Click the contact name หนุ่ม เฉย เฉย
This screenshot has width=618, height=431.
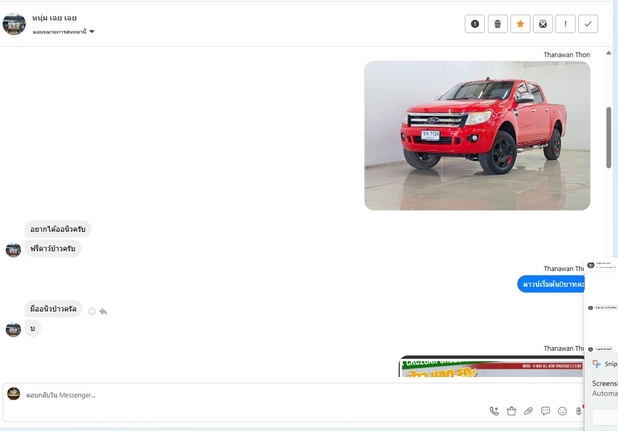[55, 18]
